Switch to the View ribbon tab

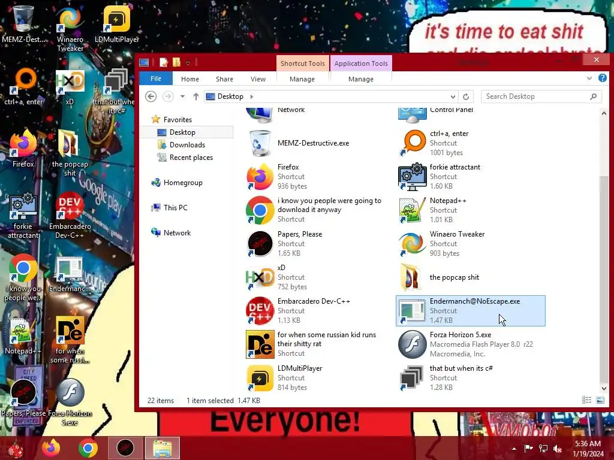(258, 79)
